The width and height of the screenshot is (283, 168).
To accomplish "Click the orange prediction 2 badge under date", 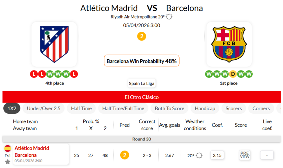I will (x=141, y=36).
